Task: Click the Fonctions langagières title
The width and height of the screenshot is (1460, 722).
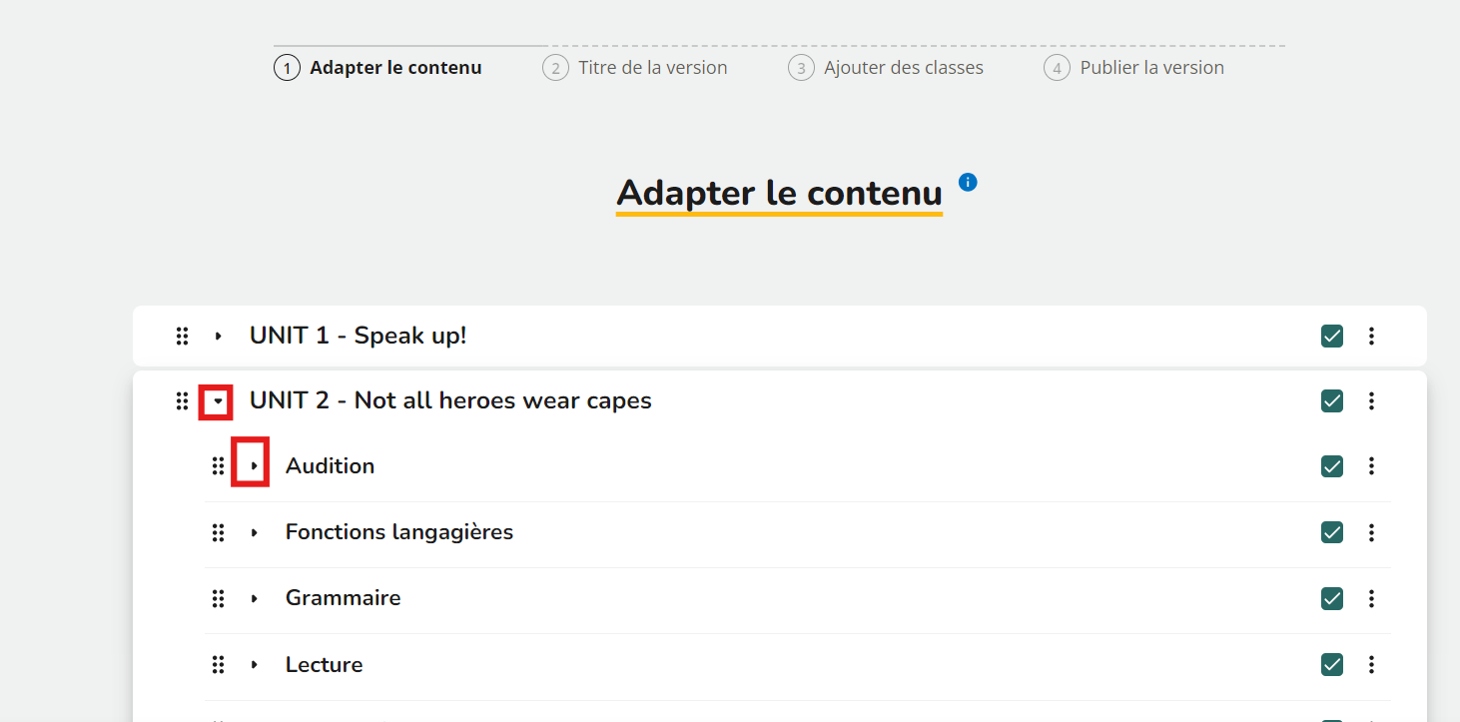Action: (399, 532)
